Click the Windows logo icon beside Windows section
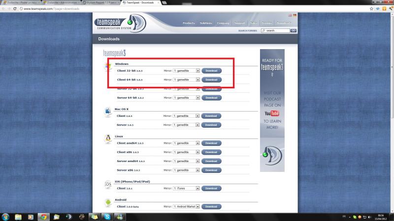The height and width of the screenshot is (221, 394). click(x=108, y=67)
